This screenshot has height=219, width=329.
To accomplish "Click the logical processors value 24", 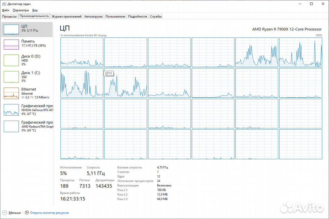I will click(x=159, y=181).
